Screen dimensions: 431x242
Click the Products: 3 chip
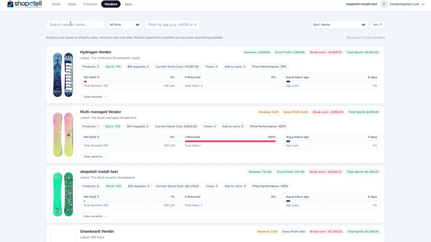click(91, 67)
